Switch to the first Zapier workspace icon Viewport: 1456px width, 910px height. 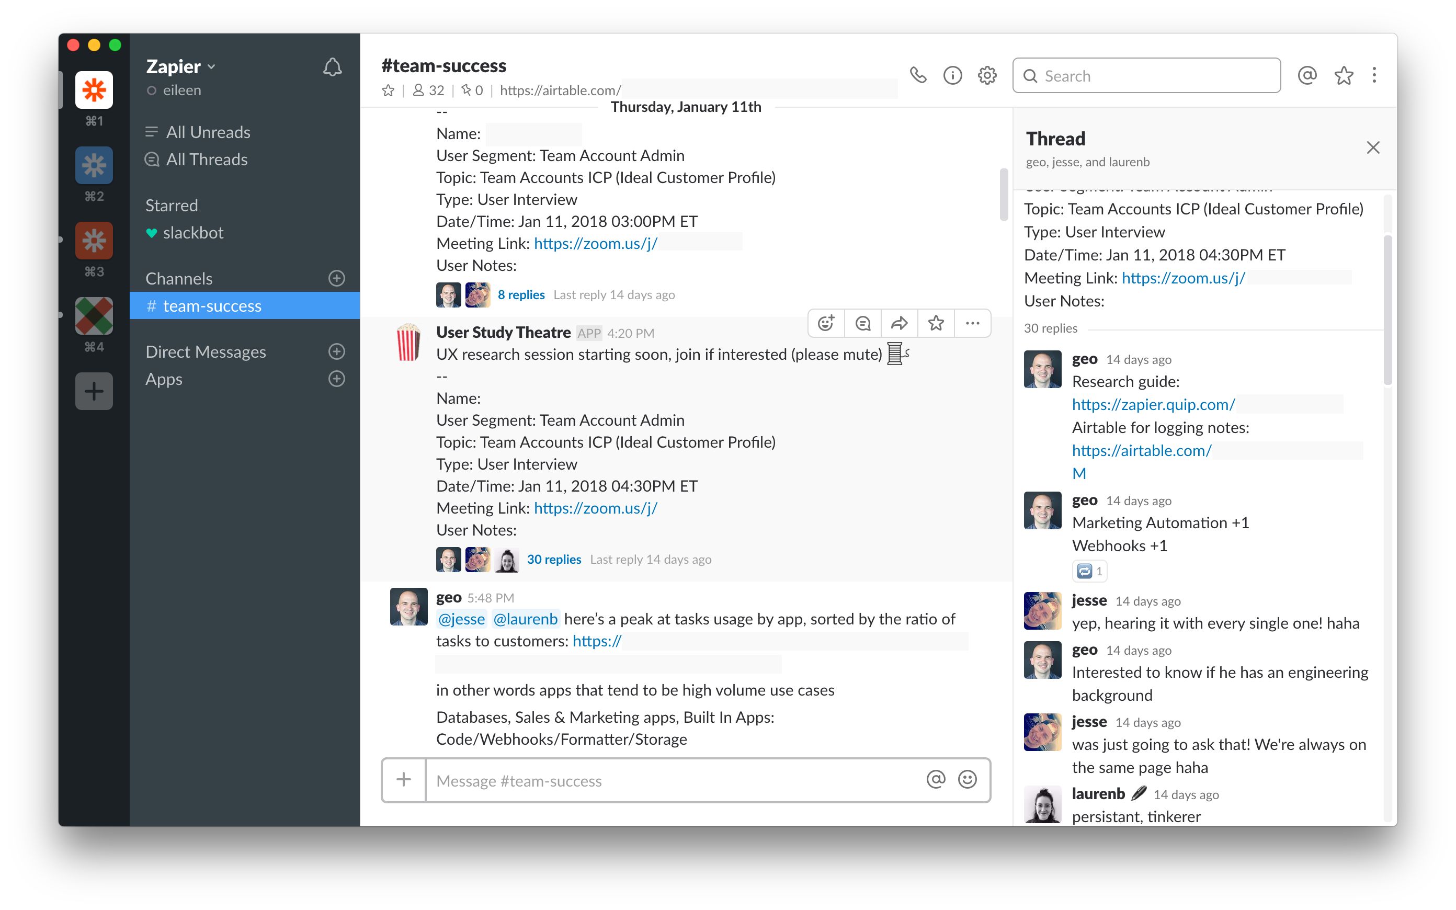[94, 90]
